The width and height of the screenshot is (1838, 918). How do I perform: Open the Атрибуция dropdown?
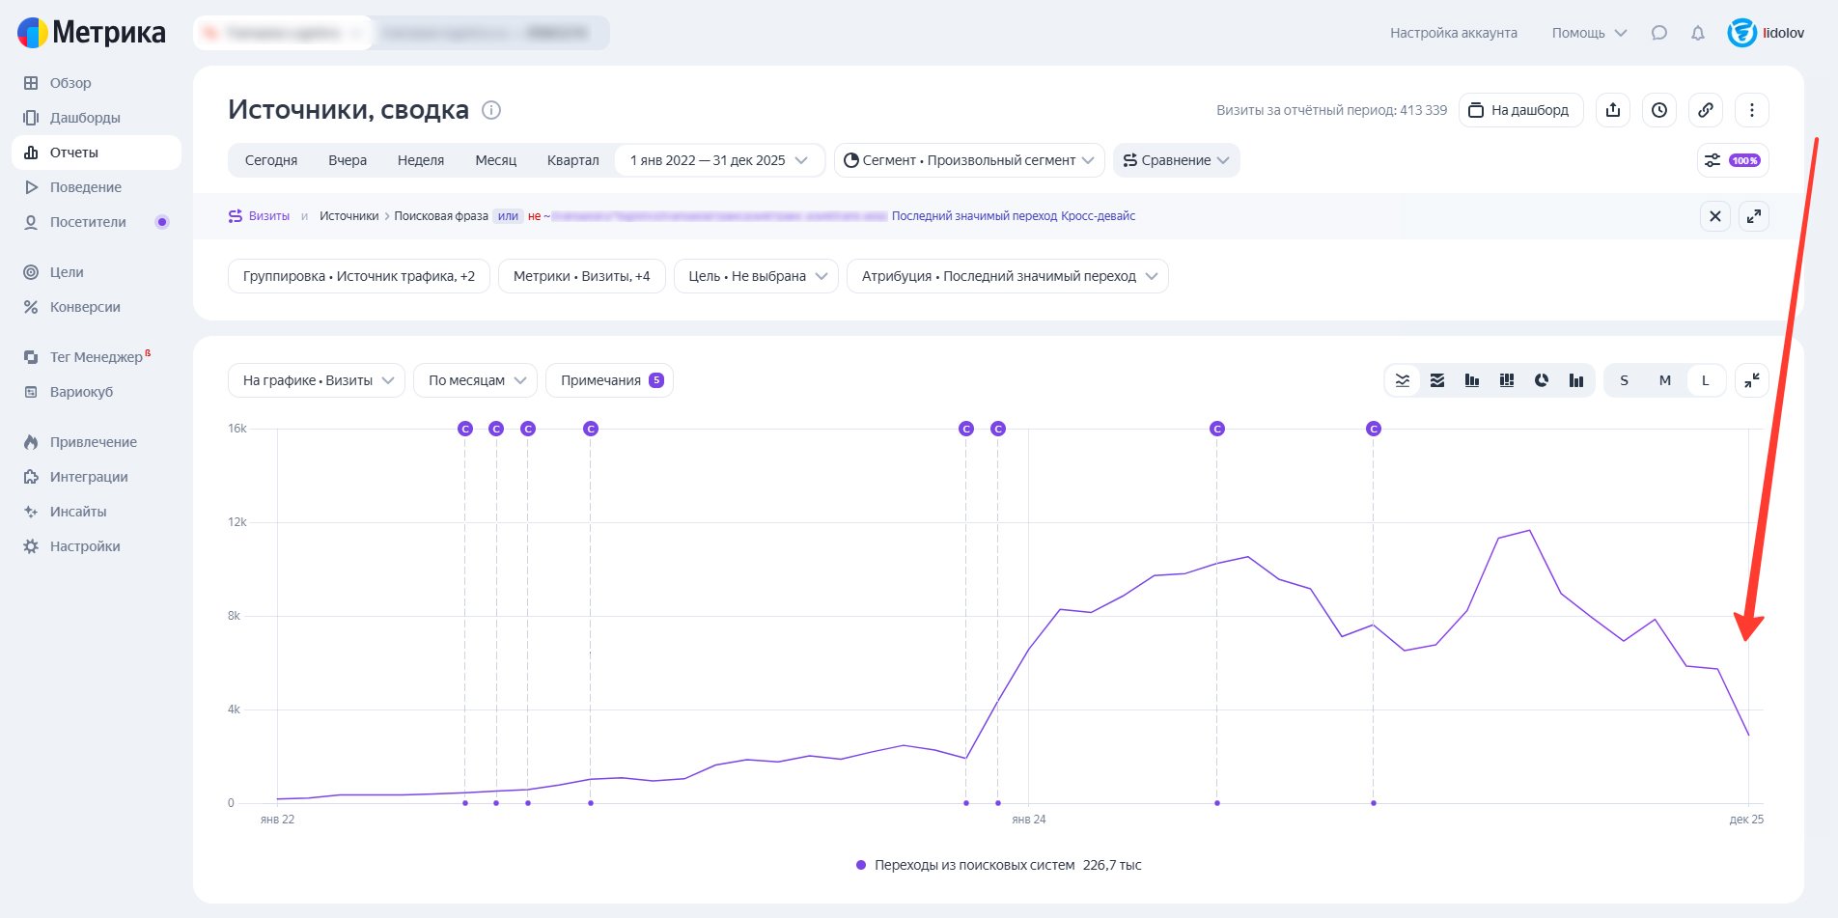click(1008, 276)
